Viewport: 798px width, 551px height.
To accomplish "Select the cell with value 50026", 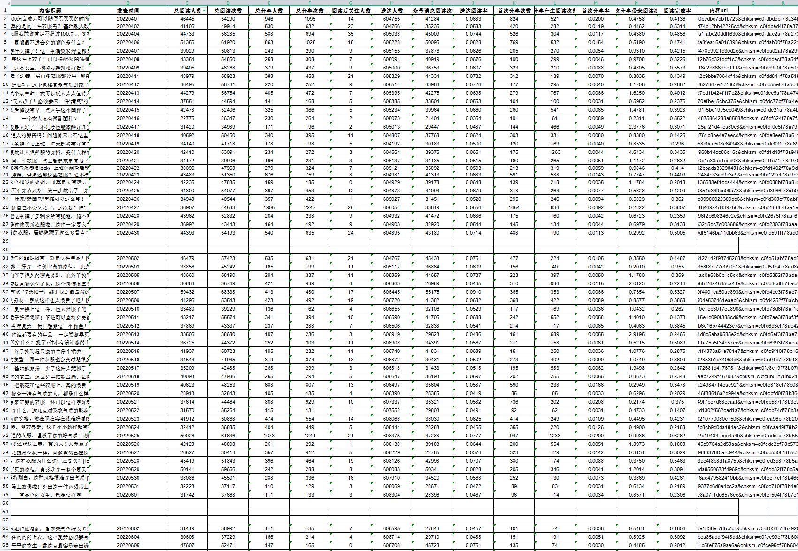I will 187,436.
